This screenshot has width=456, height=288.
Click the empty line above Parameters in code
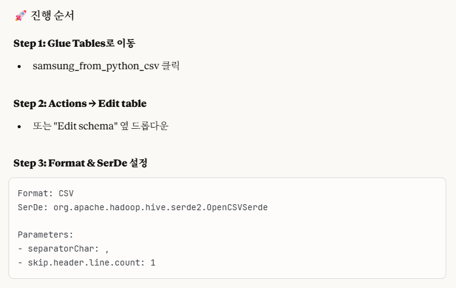point(122,221)
